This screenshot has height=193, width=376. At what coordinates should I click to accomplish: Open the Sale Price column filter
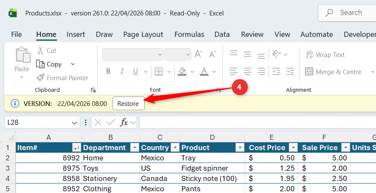pyautogui.click(x=345, y=148)
